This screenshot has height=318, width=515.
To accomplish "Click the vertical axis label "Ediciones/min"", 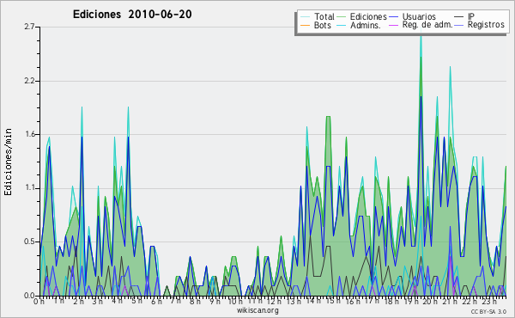I will click(8, 162).
